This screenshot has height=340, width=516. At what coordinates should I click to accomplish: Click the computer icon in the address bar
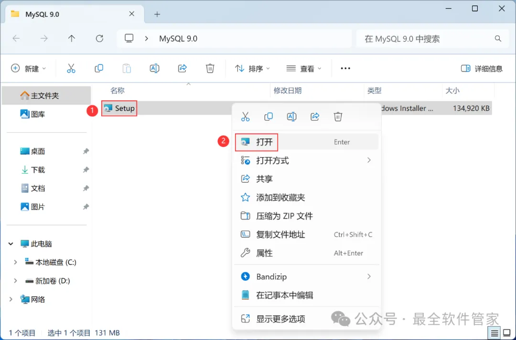click(129, 39)
